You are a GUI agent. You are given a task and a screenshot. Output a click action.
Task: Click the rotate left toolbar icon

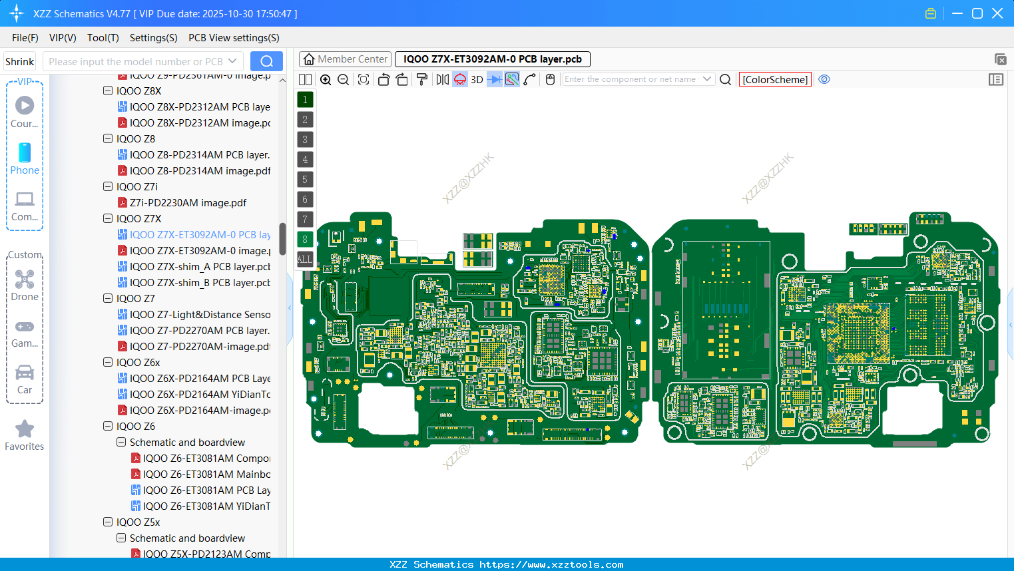pyautogui.click(x=383, y=79)
